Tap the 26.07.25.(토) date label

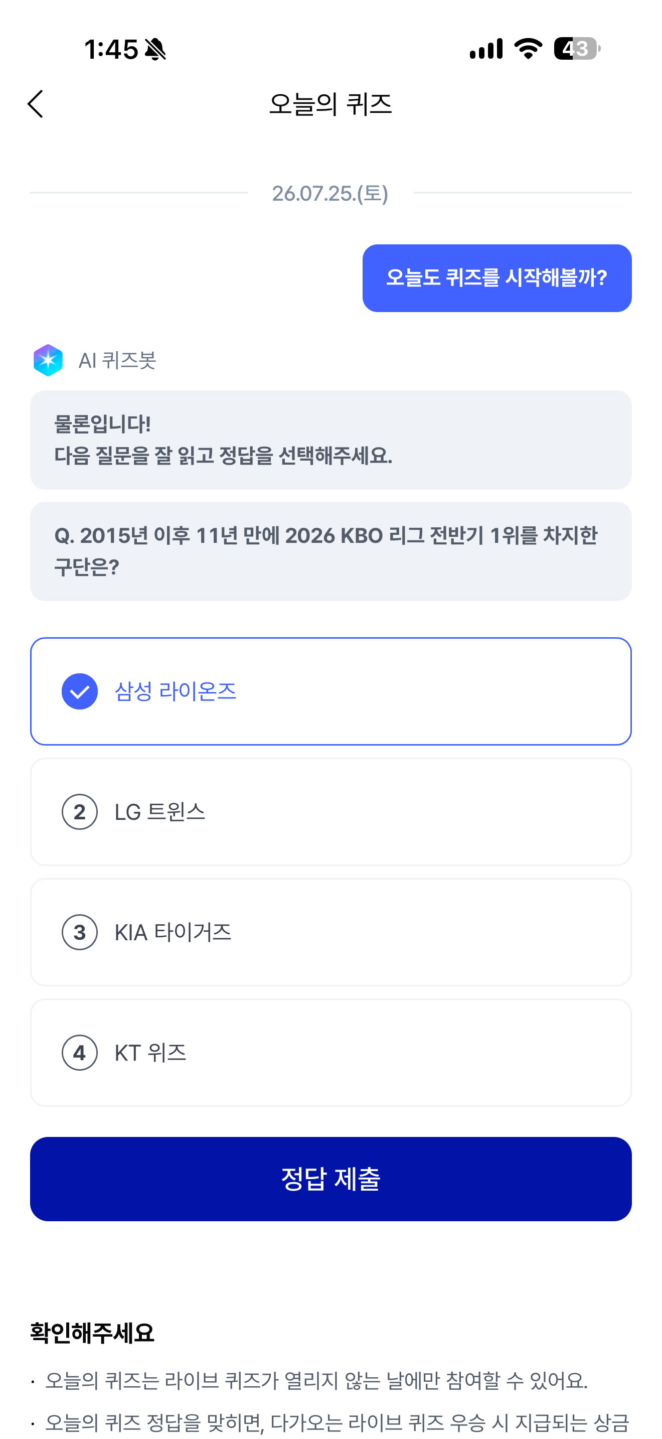(x=330, y=193)
